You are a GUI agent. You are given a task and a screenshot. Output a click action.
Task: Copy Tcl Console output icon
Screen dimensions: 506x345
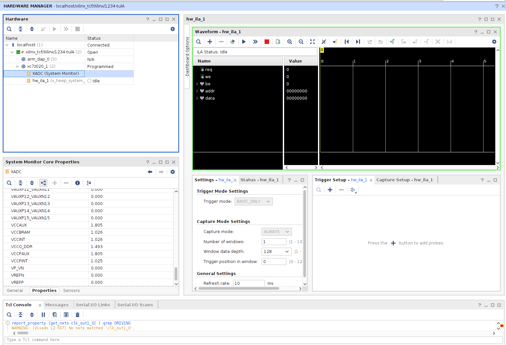(55, 315)
